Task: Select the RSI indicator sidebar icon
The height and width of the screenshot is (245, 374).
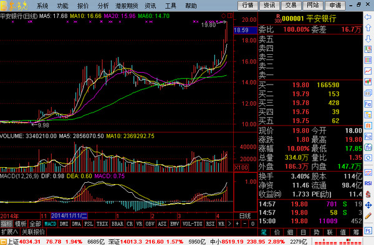Action: [368, 183]
